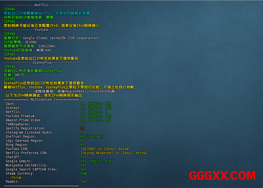Click the ChatGPT row label
This screenshot has width=263, height=188.
point(13,157)
